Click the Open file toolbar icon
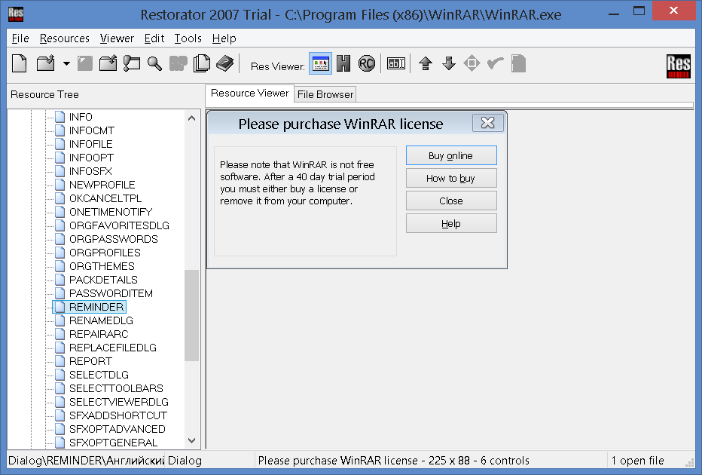The width and height of the screenshot is (702, 475). 46,64
